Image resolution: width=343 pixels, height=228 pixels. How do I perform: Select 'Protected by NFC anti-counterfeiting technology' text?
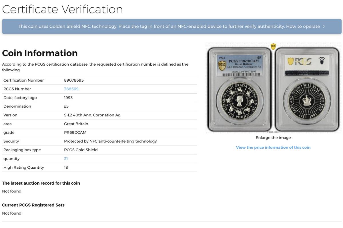[x=110, y=141]
